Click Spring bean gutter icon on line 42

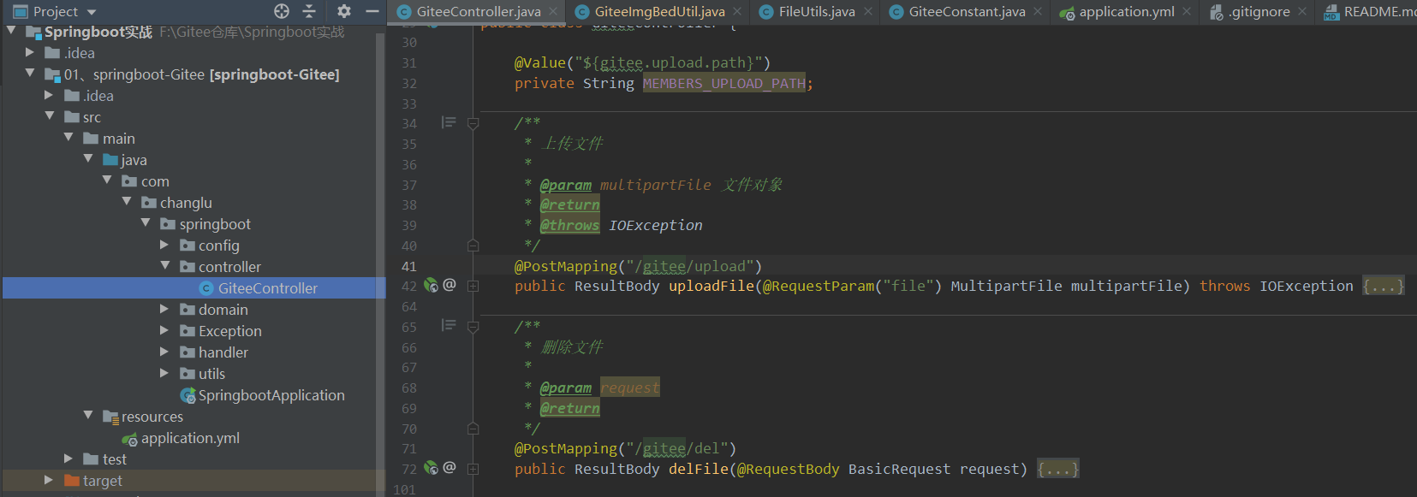click(431, 286)
